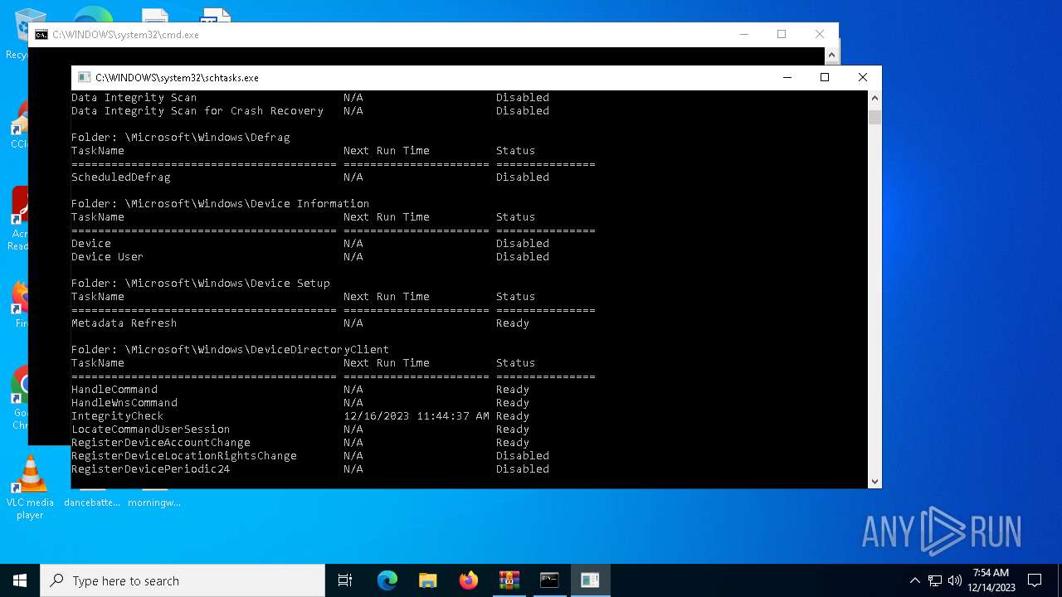Maximize the cmd.exe window
This screenshot has height=597, width=1062.
tap(782, 34)
